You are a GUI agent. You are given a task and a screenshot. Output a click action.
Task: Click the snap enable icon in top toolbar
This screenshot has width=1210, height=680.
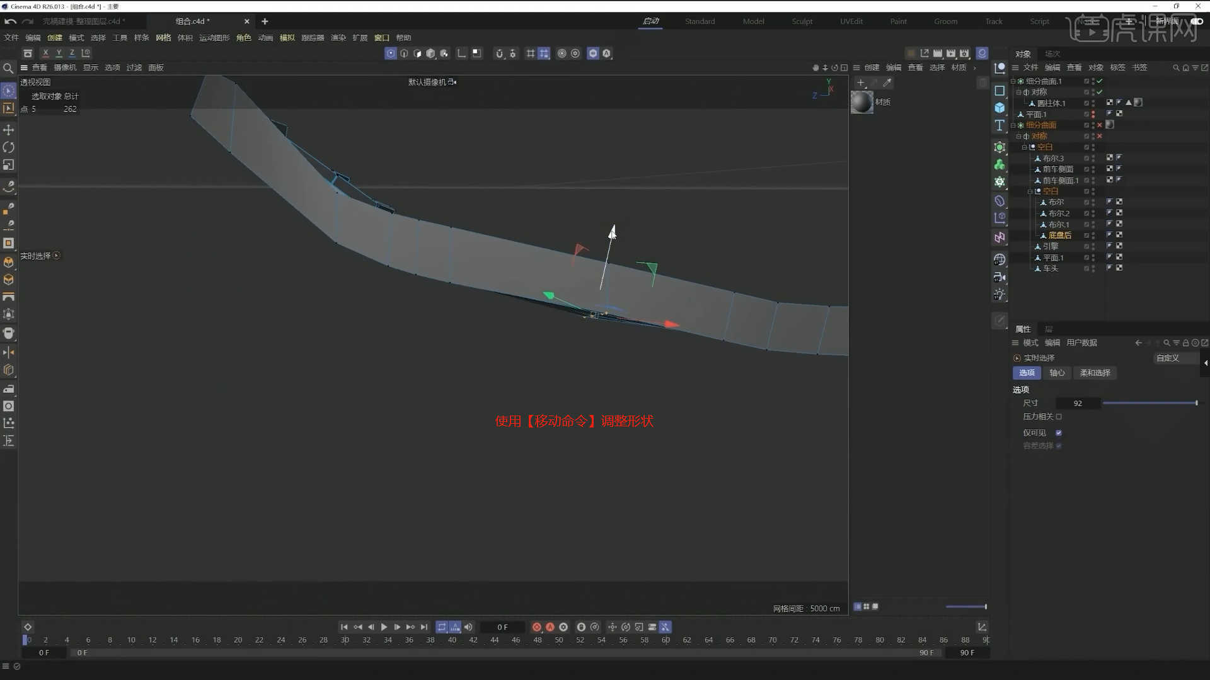[x=498, y=54]
